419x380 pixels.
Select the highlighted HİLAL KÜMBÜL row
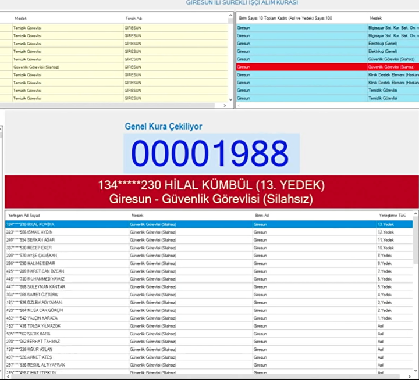209,224
